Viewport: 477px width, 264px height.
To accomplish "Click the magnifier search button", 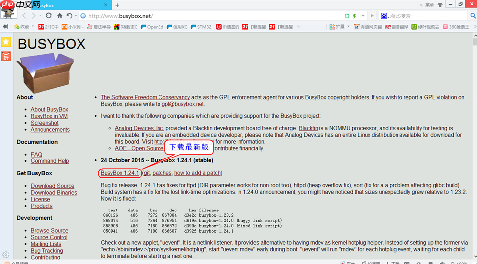I will tap(473, 16).
